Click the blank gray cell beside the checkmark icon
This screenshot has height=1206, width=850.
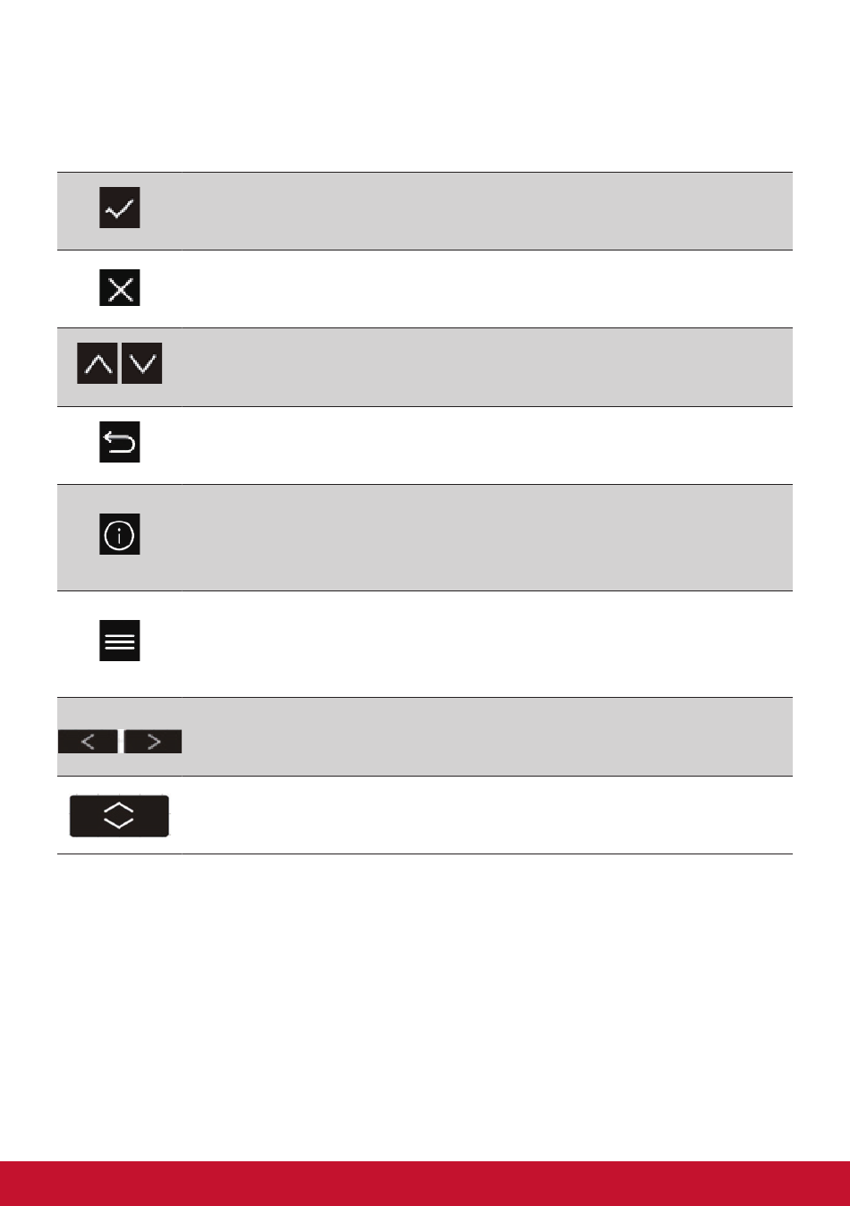coord(486,211)
